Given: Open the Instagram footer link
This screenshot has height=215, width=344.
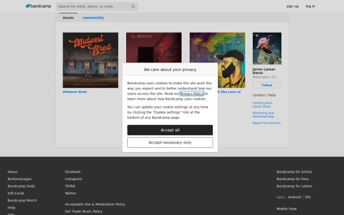Looking at the screenshot, I should tap(73, 179).
